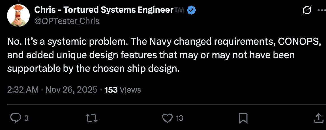This screenshot has height=130, width=326.
Task: Bookmark this tweet
Action: point(243,118)
